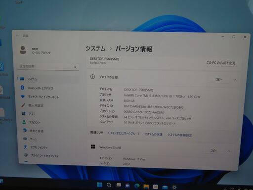
Task: Copy Windows specifications with コピー button
Action: coord(213,150)
